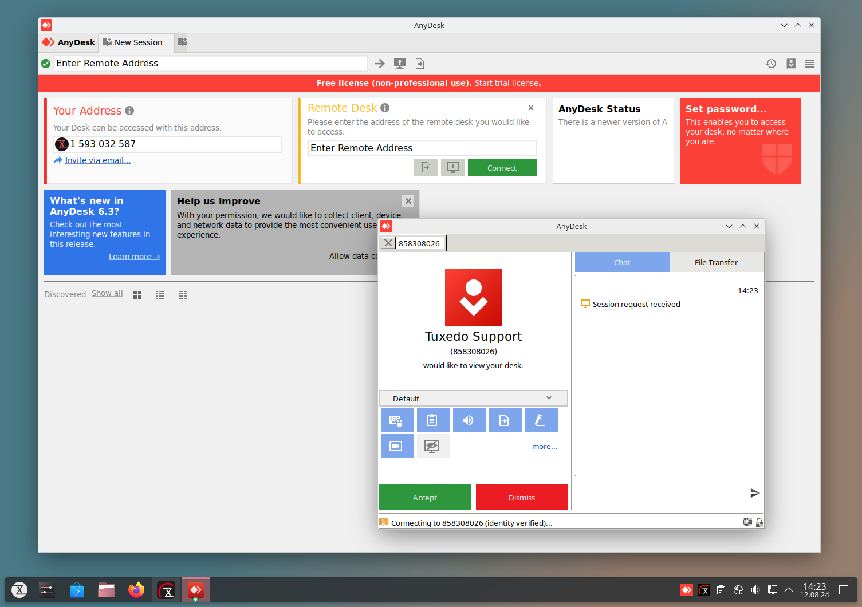Open the File Transfer tab

(x=716, y=262)
